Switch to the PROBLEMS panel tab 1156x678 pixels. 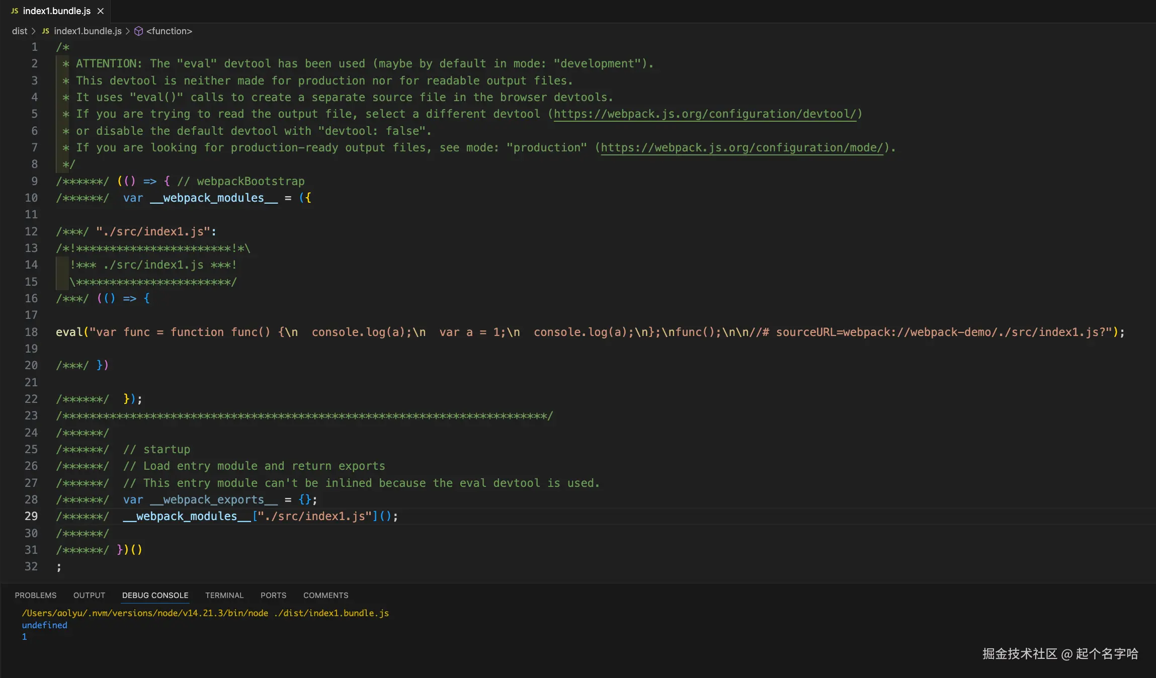coord(36,595)
